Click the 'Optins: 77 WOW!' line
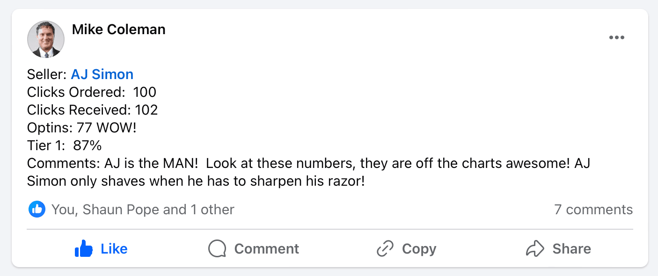 point(82,128)
